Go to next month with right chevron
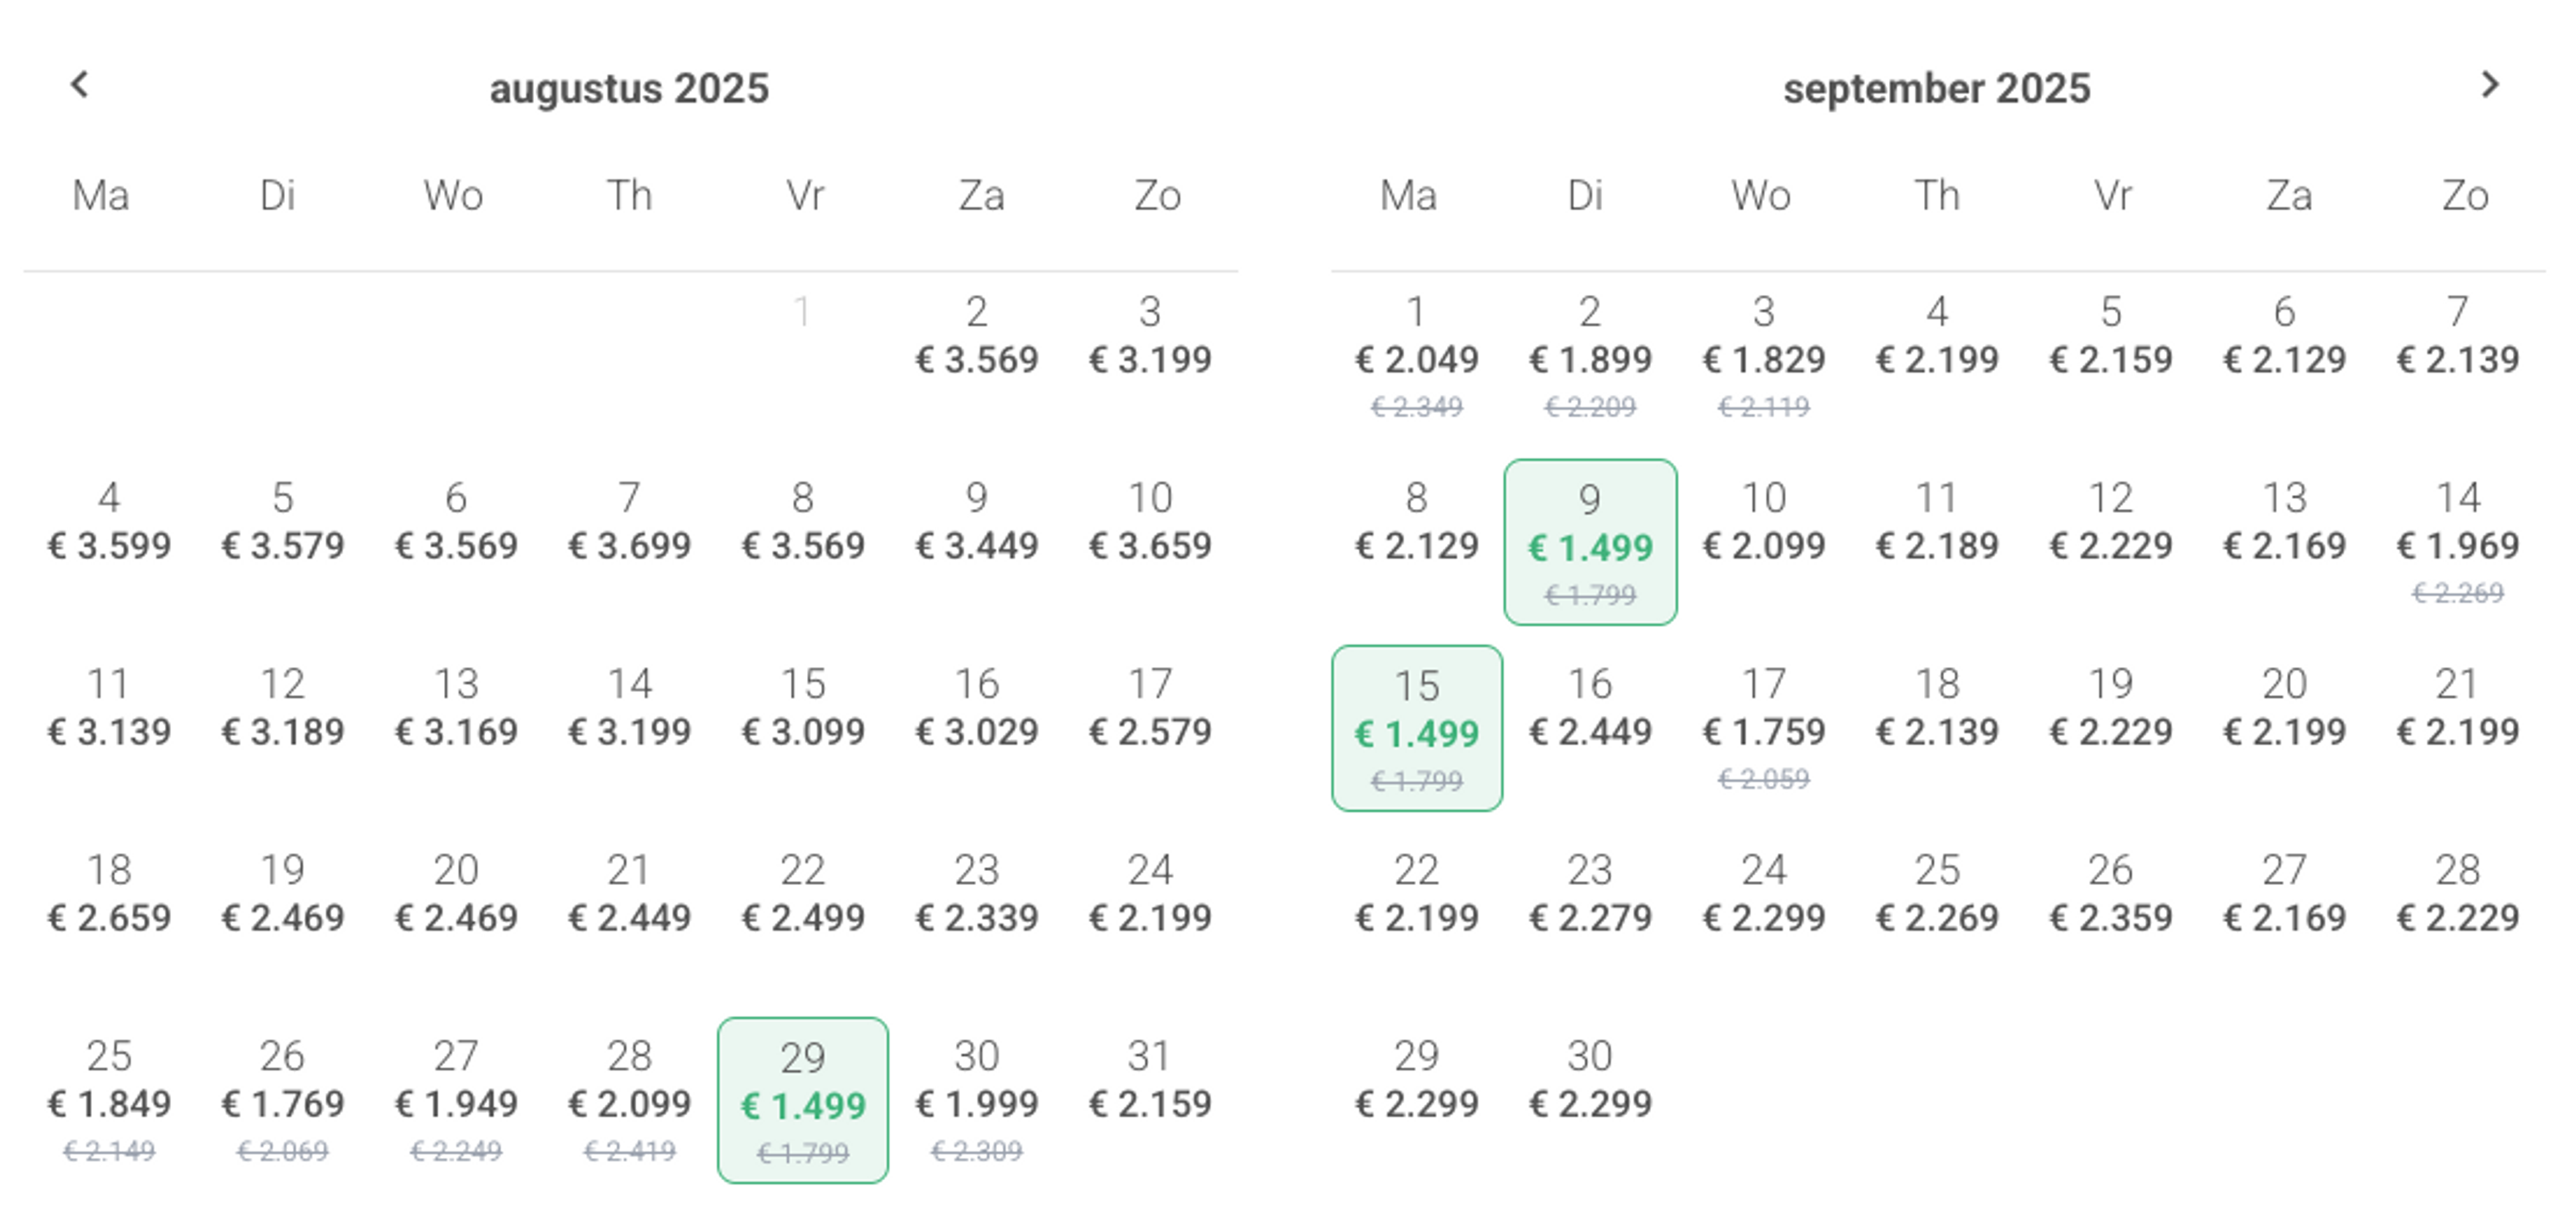Image resolution: width=2576 pixels, height=1219 pixels. point(2490,85)
